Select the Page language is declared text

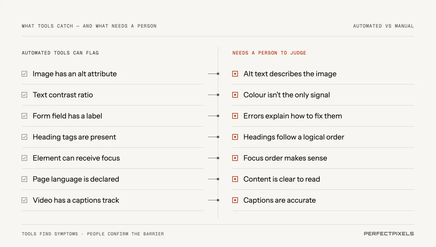tap(76, 179)
